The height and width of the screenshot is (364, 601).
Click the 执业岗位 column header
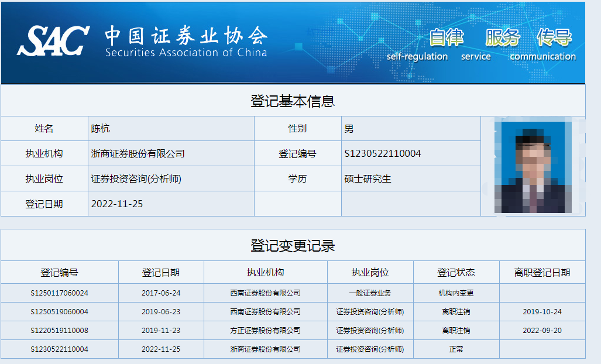(370, 273)
